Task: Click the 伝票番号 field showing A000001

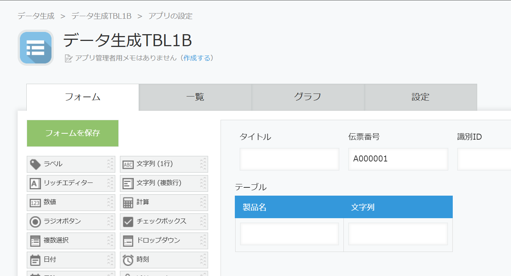Action: point(398,159)
